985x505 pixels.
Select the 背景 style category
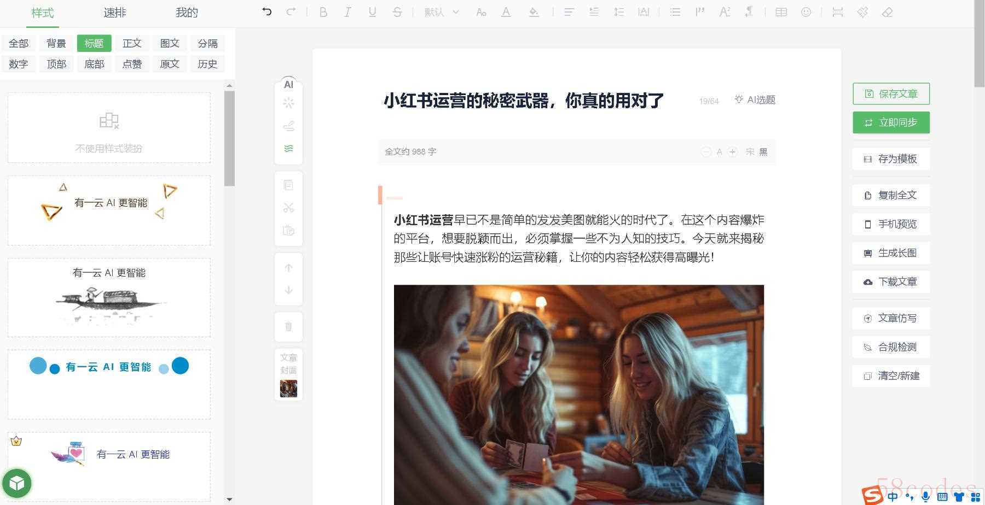pyautogui.click(x=56, y=43)
